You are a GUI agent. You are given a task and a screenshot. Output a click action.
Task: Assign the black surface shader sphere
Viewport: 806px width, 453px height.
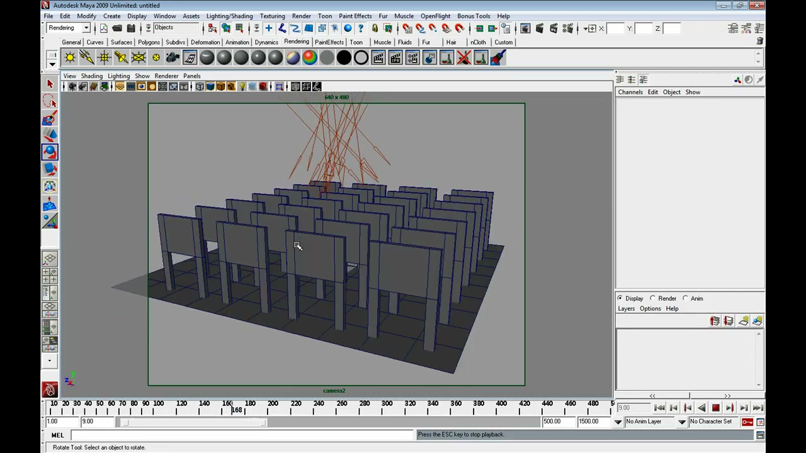click(x=344, y=58)
